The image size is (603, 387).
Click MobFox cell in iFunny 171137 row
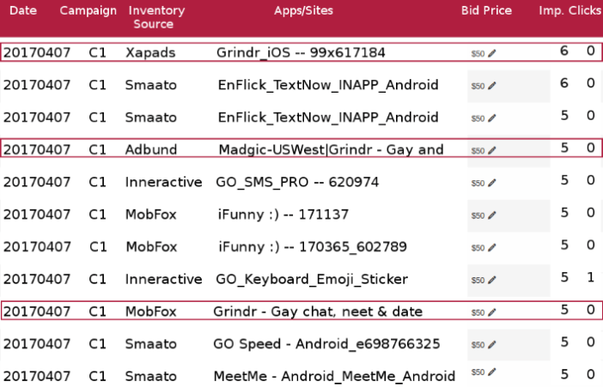pyautogui.click(x=151, y=214)
